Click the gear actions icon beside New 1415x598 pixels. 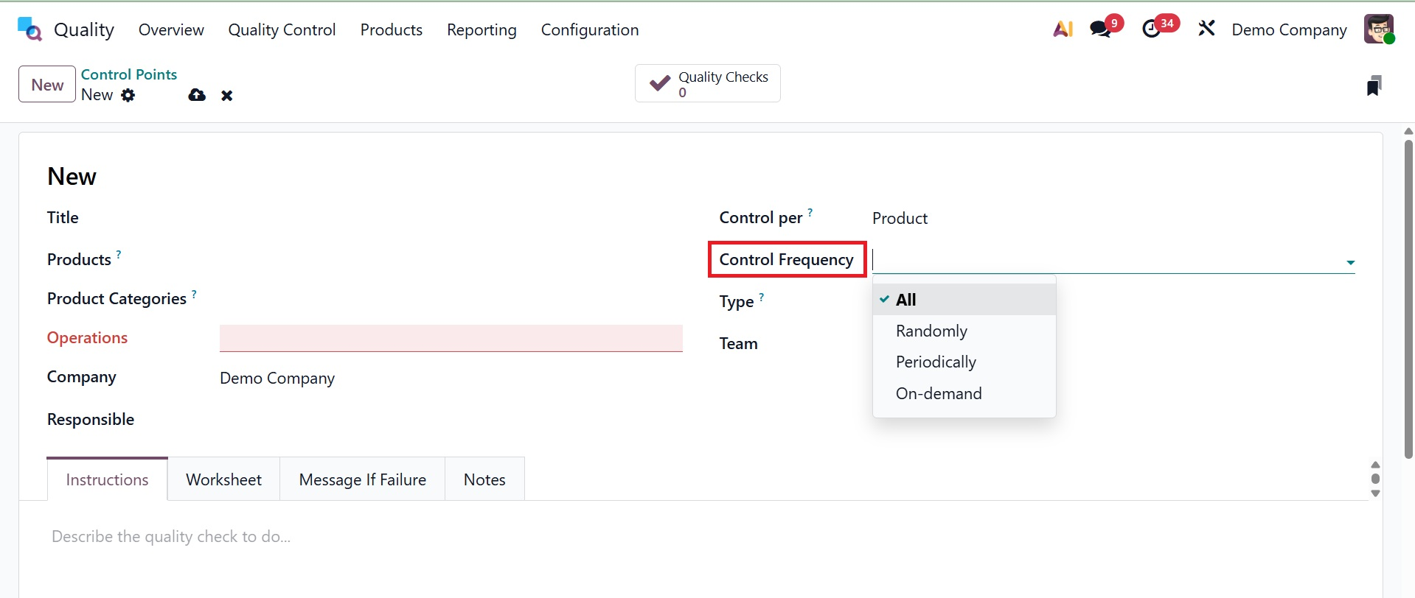[x=128, y=95]
